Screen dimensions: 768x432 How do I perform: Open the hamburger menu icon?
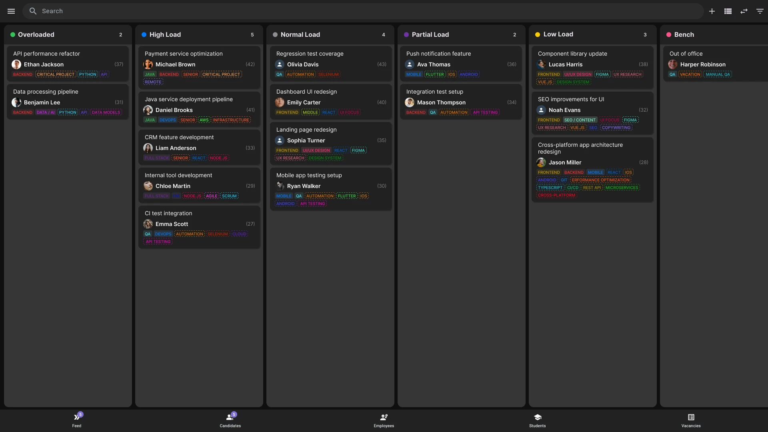(11, 11)
